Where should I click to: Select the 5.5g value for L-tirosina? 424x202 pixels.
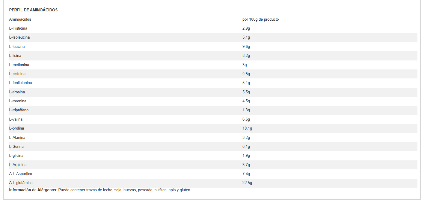[x=246, y=92]
